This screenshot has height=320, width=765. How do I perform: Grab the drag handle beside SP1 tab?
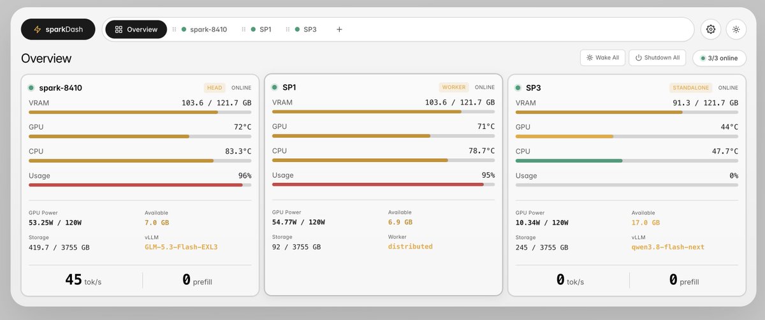point(244,29)
